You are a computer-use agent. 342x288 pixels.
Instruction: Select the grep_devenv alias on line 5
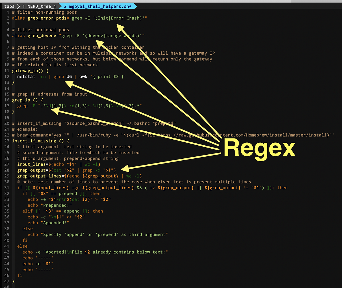(42, 35)
